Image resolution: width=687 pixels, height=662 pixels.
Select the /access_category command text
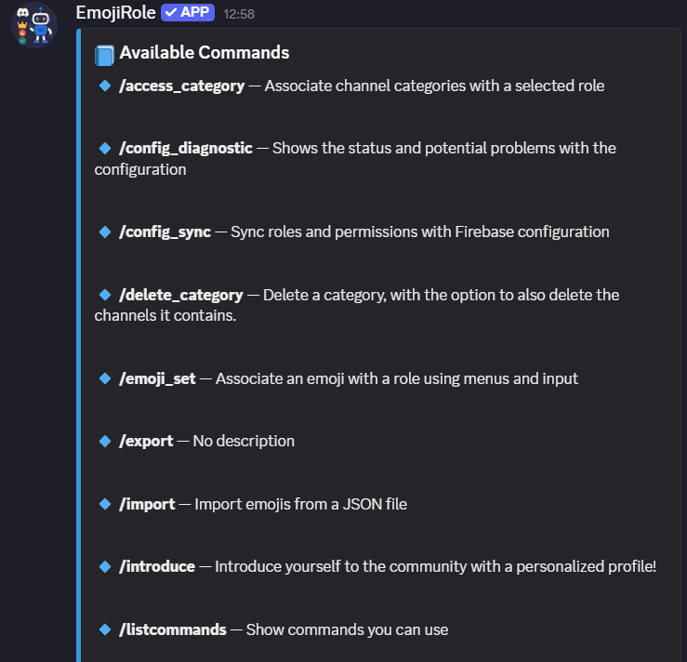(182, 86)
